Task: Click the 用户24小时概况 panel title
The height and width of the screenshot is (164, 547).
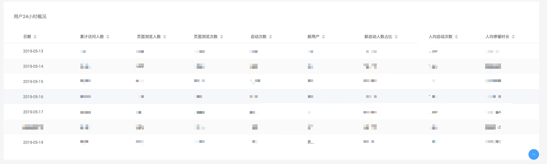Action: coord(30,17)
